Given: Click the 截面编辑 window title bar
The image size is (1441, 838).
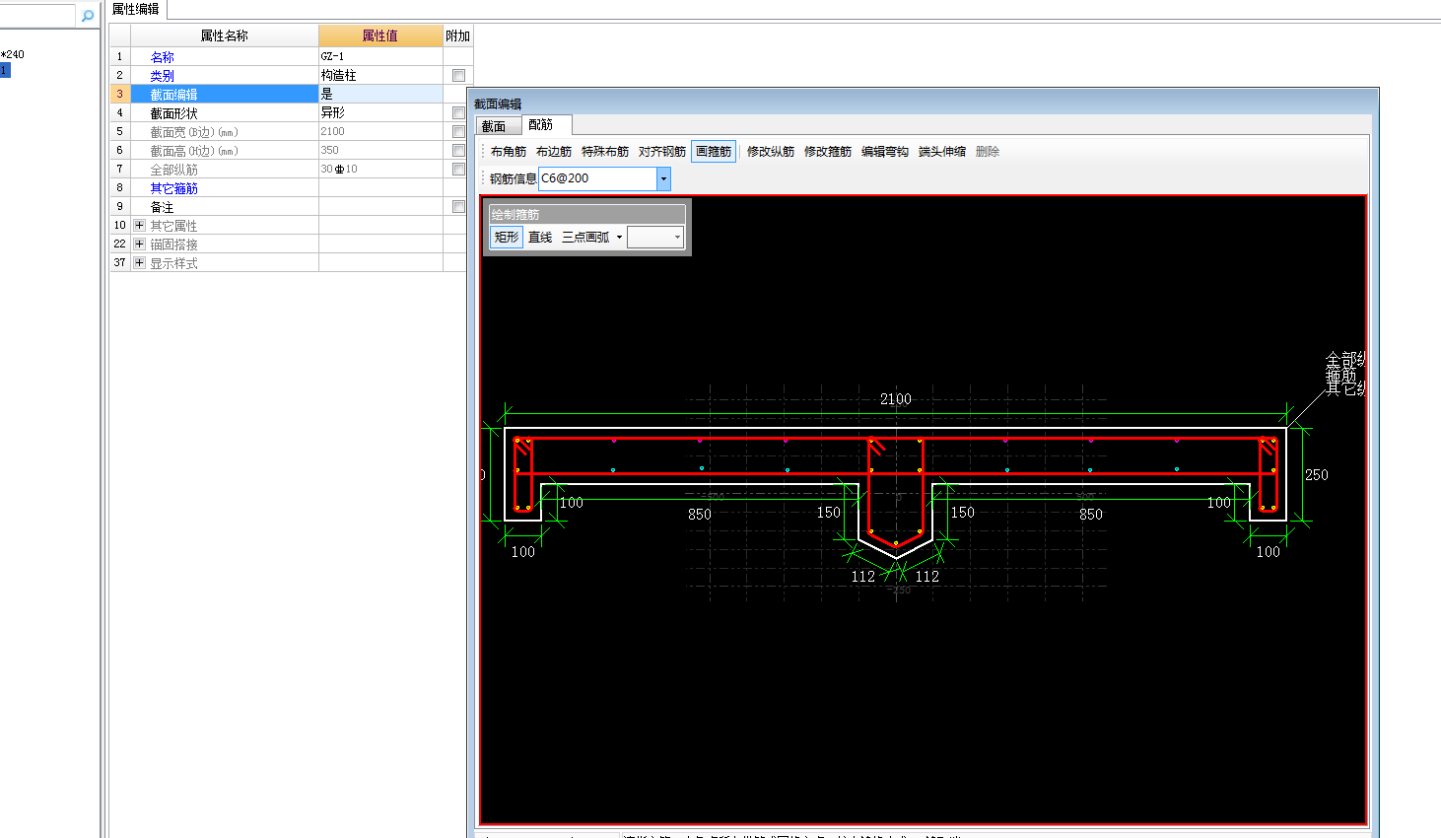Looking at the screenshot, I should pyautogui.click(x=923, y=103).
